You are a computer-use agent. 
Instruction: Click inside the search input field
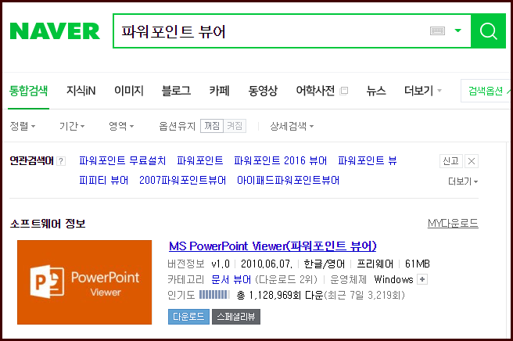266,31
